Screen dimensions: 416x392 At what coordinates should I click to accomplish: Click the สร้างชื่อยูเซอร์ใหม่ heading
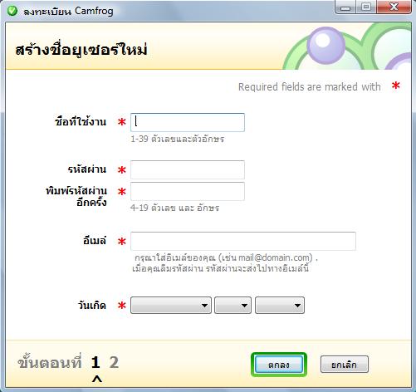81,50
